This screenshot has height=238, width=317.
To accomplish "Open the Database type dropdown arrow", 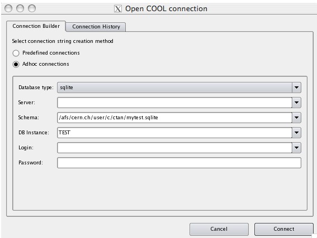I will [x=296, y=88].
